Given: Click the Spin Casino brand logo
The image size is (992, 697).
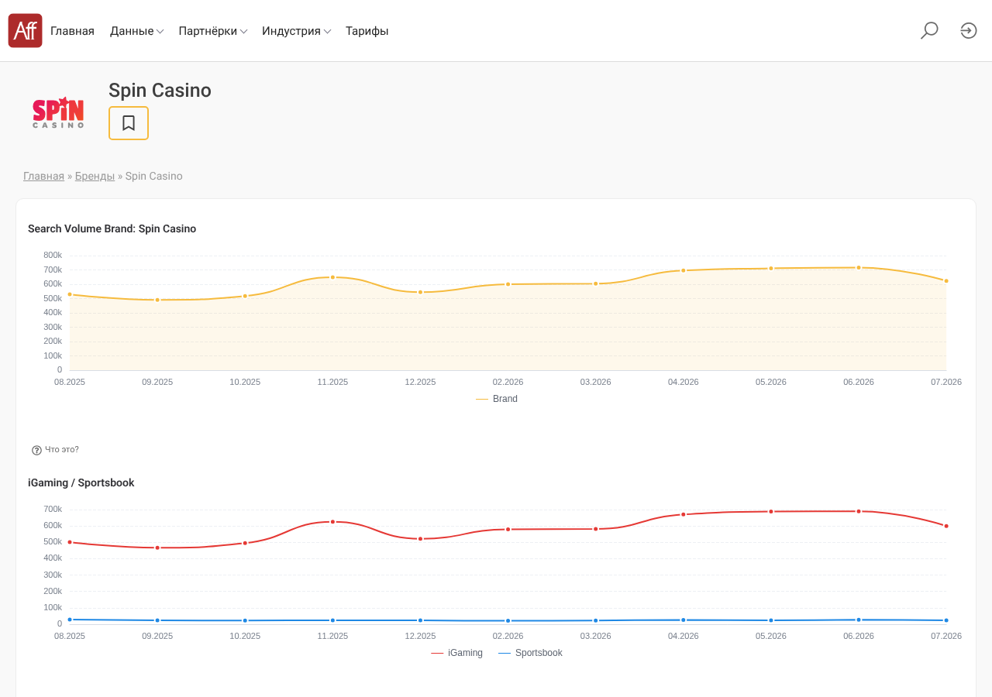Looking at the screenshot, I should pyautogui.click(x=58, y=112).
